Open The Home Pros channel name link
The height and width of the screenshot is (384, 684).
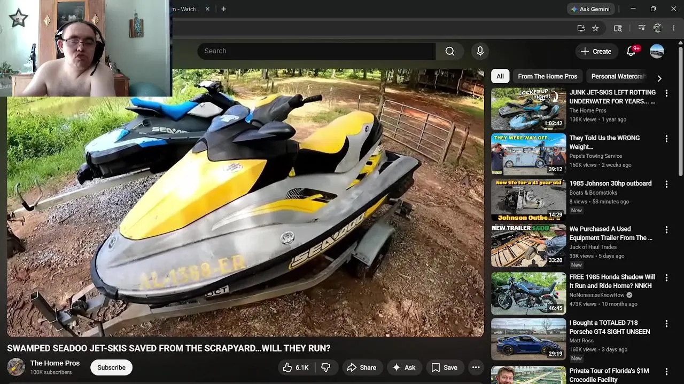point(55,363)
